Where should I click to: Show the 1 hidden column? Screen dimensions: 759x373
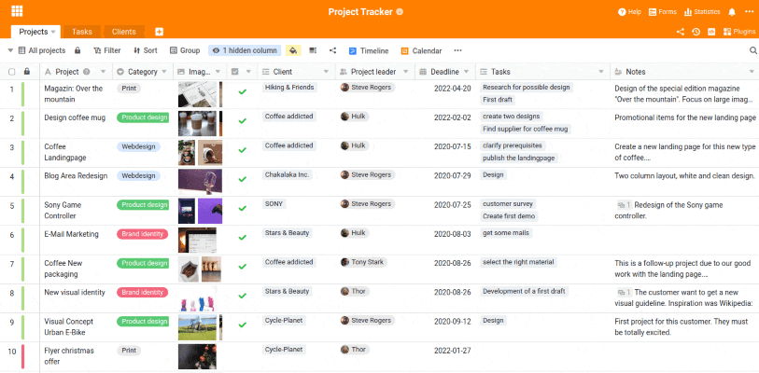(x=244, y=50)
